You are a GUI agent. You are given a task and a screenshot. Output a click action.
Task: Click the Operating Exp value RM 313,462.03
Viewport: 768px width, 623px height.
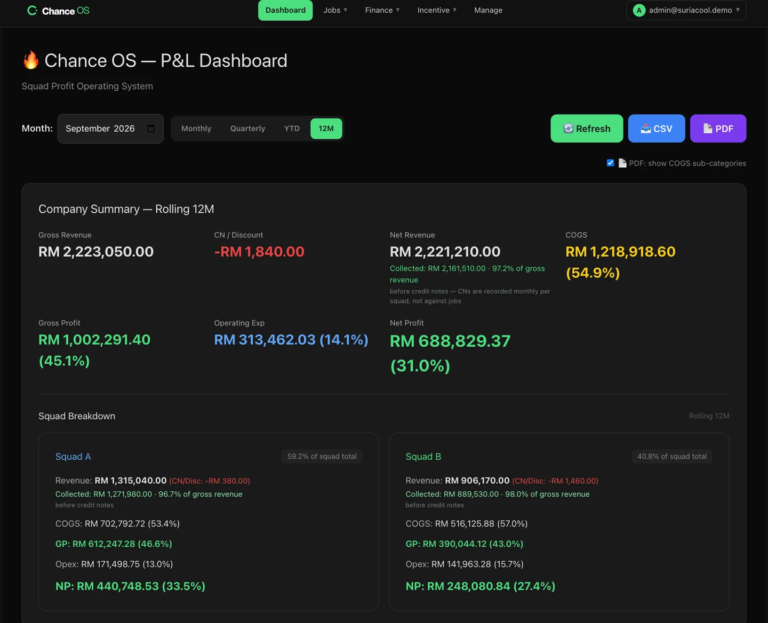point(291,340)
